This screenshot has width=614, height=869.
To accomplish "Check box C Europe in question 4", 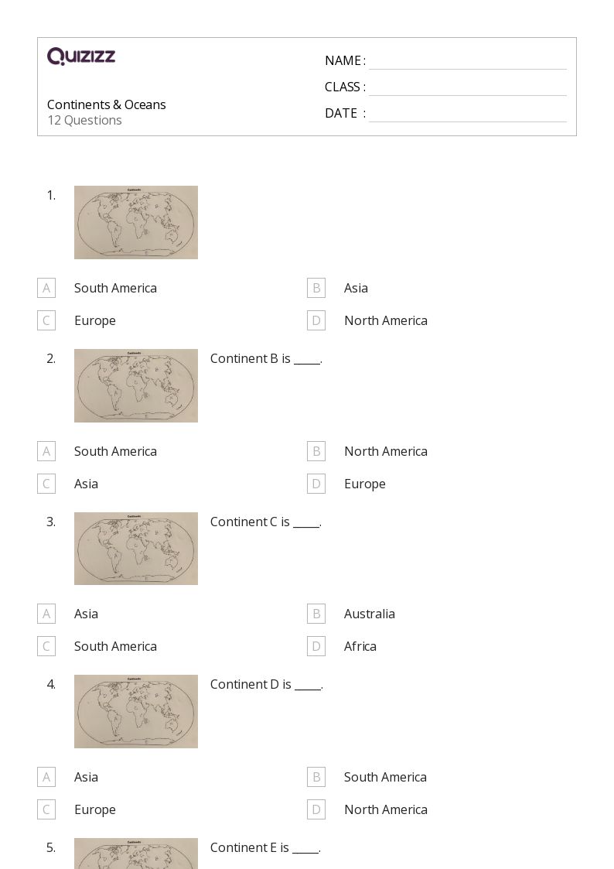I will pyautogui.click(x=46, y=809).
